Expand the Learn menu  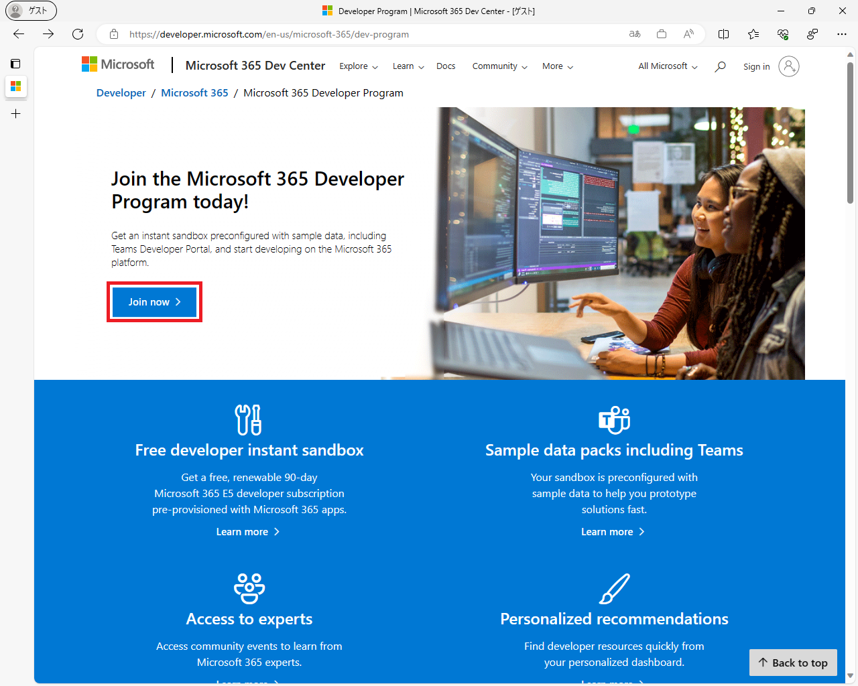(x=408, y=66)
